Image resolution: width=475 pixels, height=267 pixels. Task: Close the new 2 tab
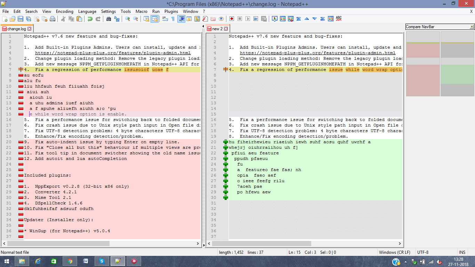[226, 29]
